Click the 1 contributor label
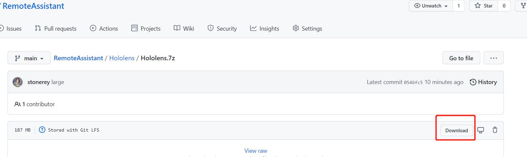This screenshot has width=527, height=157. click(x=35, y=104)
